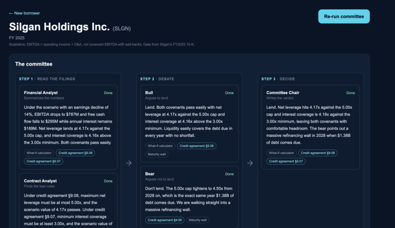This screenshot has height=228, width=395.
Task: Open Maturity wall chip in Bull card
Action: (x=157, y=154)
